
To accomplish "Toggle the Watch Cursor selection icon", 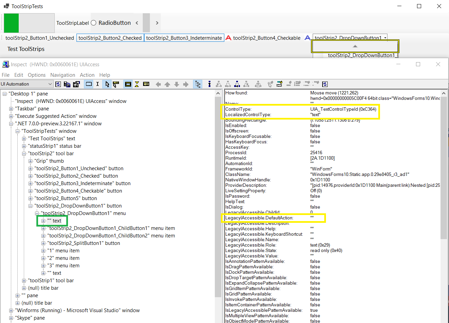I will coord(107,84).
